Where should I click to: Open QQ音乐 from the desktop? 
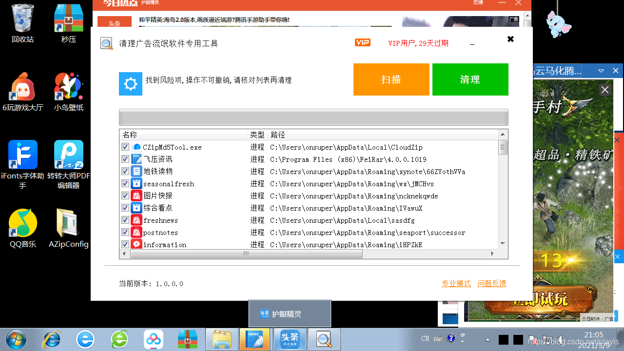23,228
